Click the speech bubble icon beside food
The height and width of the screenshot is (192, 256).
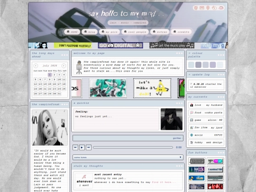(x=192, y=113)
